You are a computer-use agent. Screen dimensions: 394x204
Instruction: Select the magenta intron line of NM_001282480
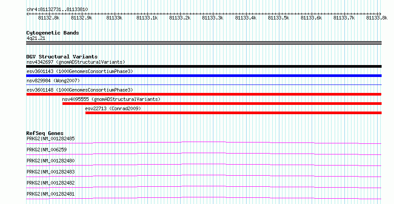tap(204, 165)
